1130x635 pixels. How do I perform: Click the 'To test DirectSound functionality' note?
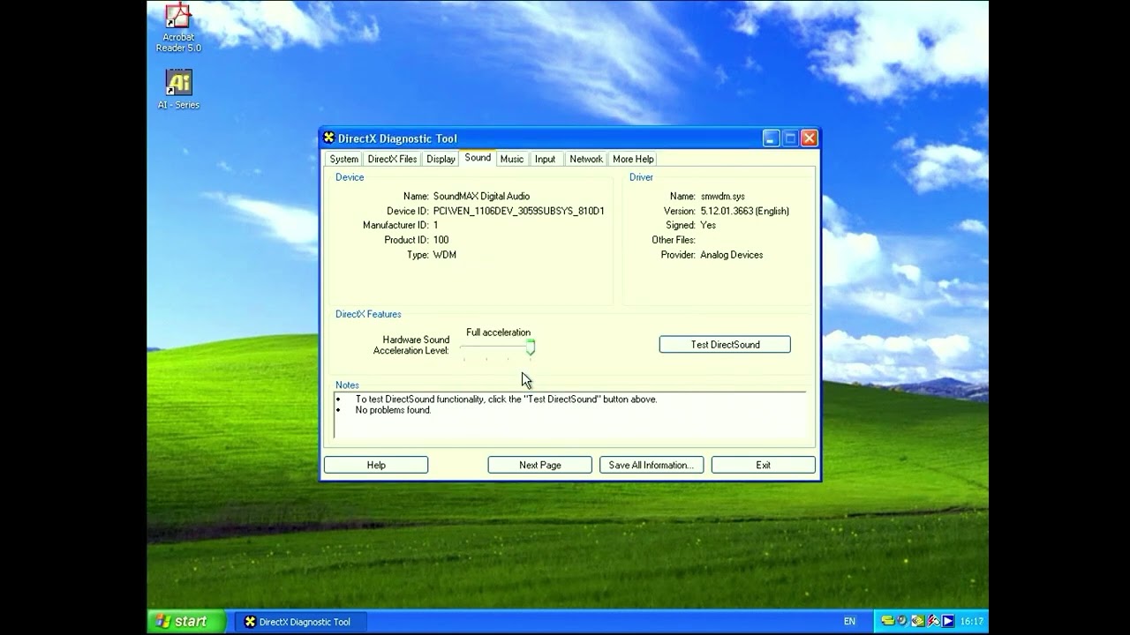(x=506, y=399)
